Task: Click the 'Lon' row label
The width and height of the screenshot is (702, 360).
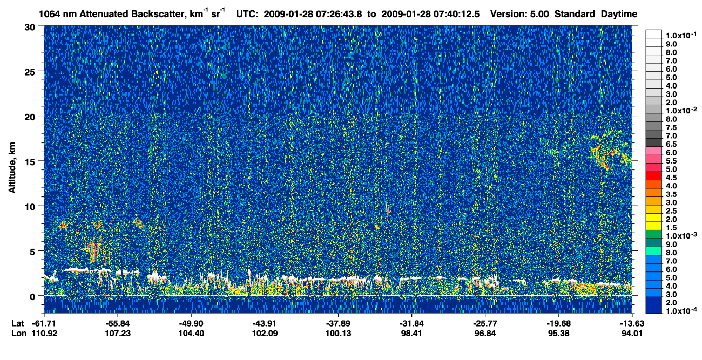Action: point(18,333)
